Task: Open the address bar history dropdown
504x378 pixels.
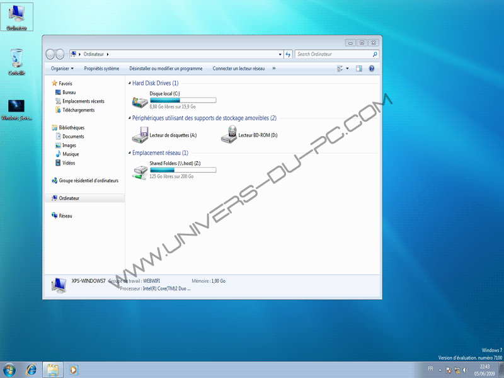Action: coord(280,54)
